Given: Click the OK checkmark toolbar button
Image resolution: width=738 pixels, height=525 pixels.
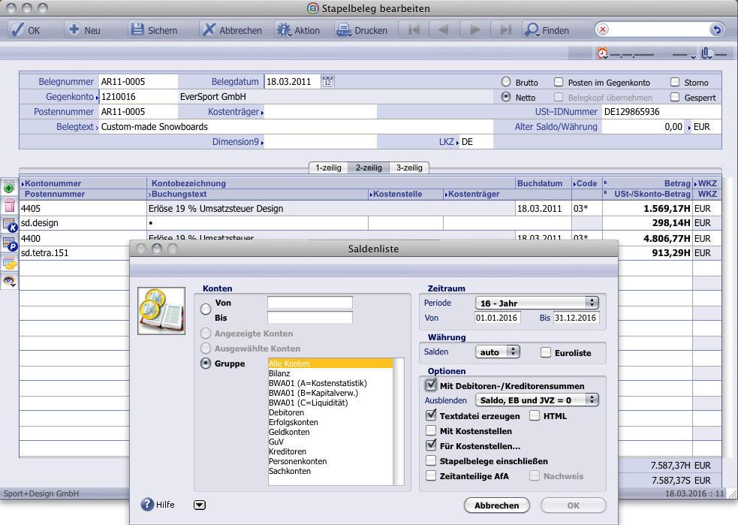Looking at the screenshot, I should click(26, 30).
